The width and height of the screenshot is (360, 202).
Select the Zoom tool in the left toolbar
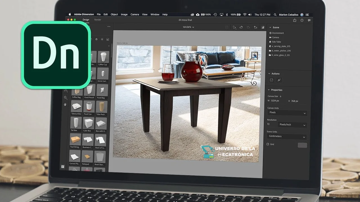(x=65, y=98)
